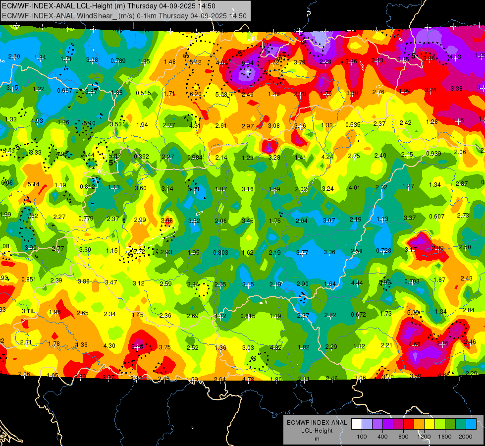Click the white swatch in the LCL-Height legend
This screenshot has height=446, width=485.
pyautogui.click(x=357, y=424)
